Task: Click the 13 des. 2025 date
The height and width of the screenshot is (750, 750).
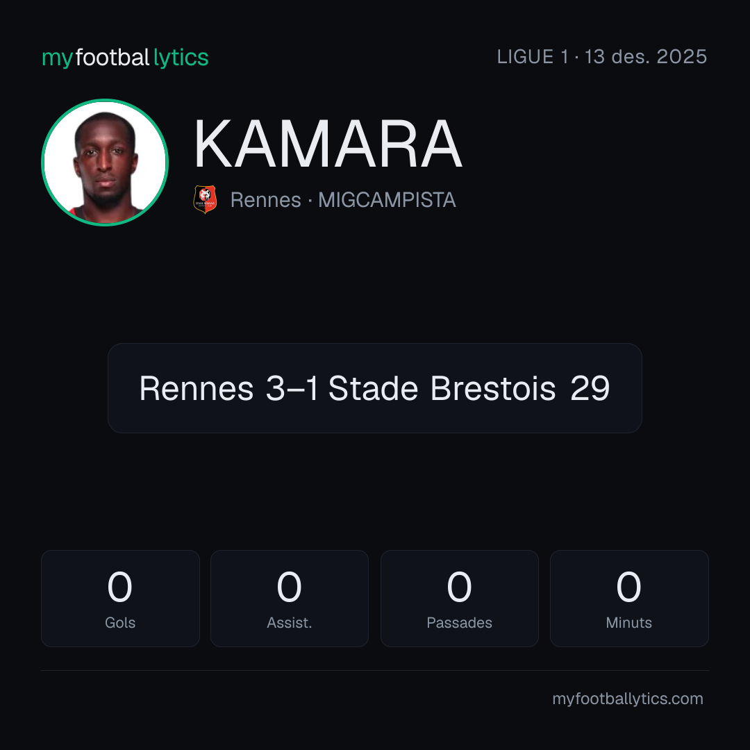Action: [x=646, y=57]
